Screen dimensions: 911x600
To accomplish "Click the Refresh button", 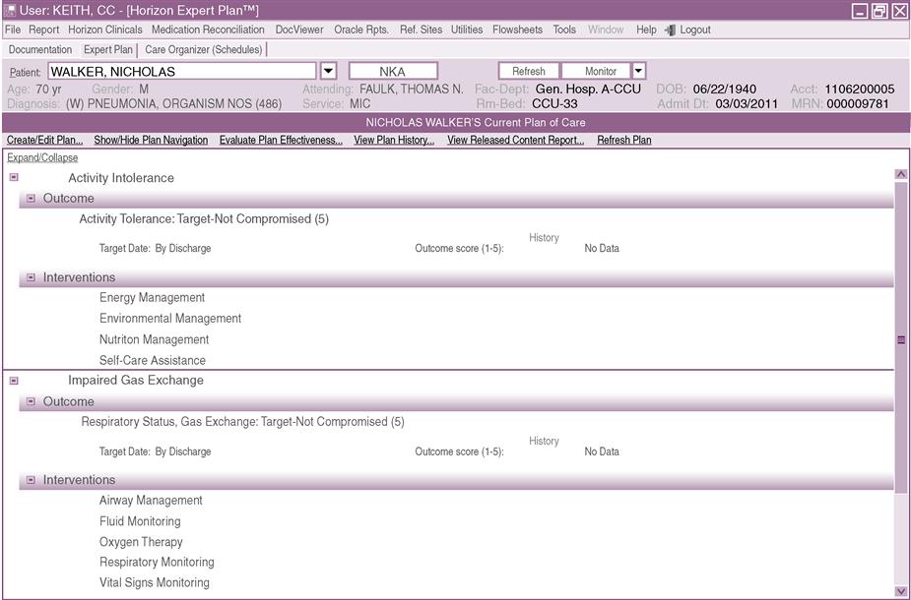I will [529, 71].
